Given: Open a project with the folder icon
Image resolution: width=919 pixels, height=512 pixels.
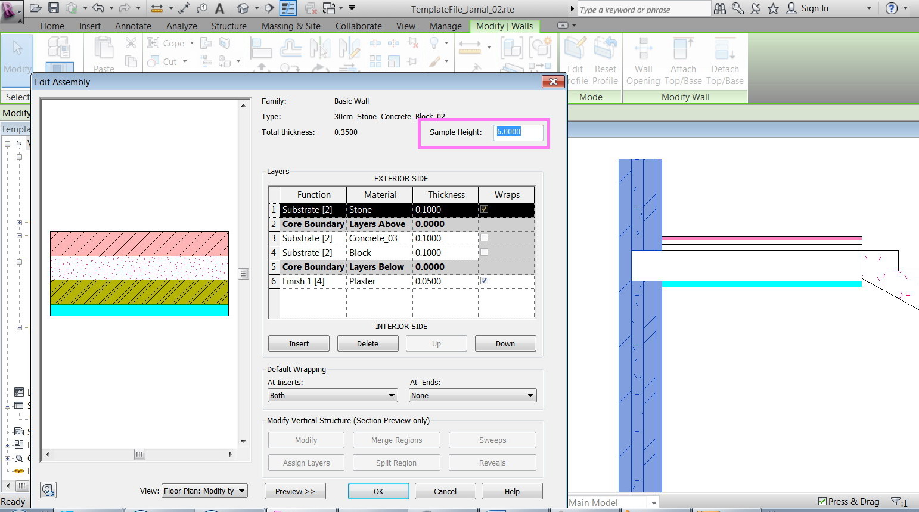Looking at the screenshot, I should pyautogui.click(x=35, y=8).
